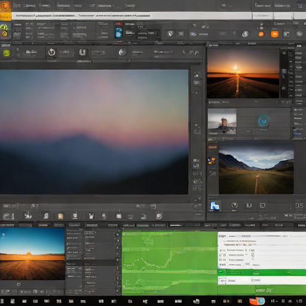The width and height of the screenshot is (306, 306).
Task: Click the teal swirl icon beside the lighthouse thumbnail
Action: click(264, 121)
